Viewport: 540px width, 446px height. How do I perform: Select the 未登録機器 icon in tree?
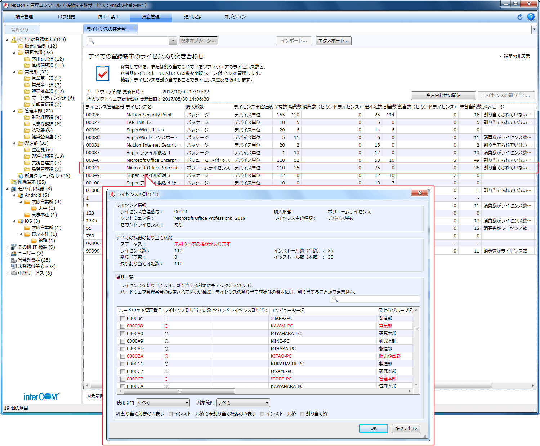point(14,267)
